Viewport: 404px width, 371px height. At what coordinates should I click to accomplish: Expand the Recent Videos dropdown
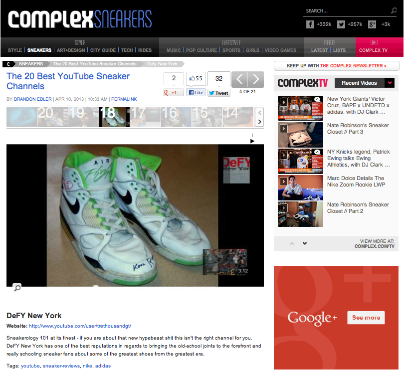(390, 83)
